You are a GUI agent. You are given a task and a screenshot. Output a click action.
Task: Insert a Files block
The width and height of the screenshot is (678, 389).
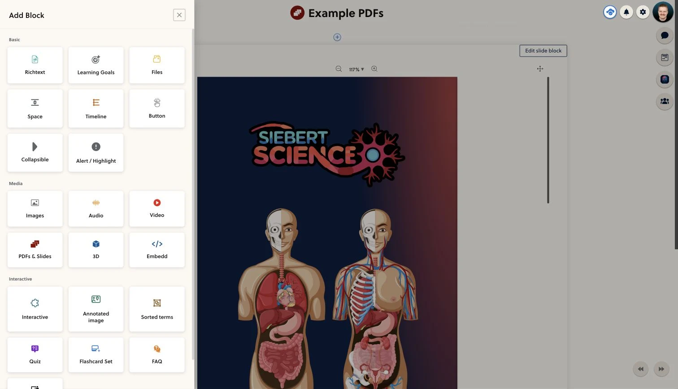(157, 65)
